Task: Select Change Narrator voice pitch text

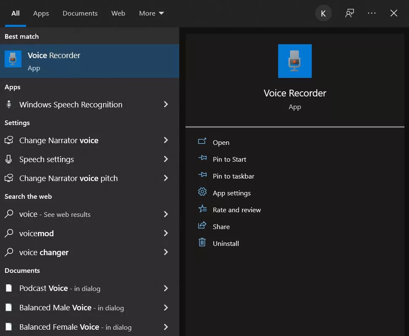Action: [68, 178]
